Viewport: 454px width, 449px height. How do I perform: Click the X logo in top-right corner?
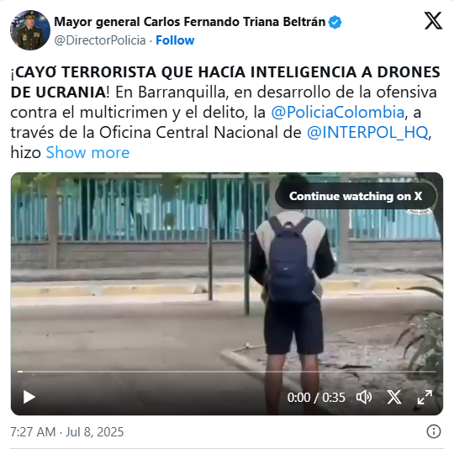tap(433, 21)
